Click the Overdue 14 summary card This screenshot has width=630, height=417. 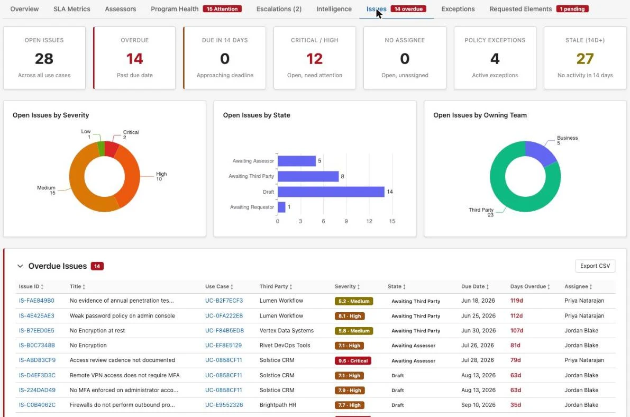coord(134,58)
